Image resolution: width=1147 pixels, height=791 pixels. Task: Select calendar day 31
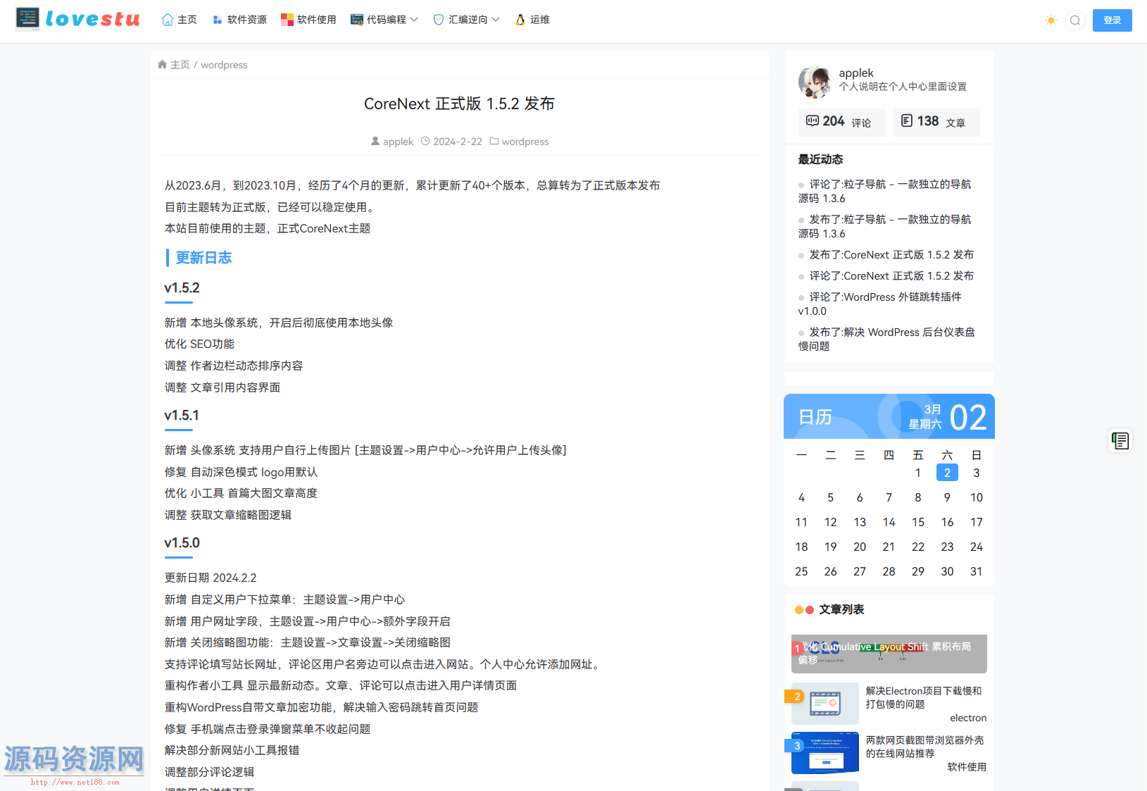(976, 571)
